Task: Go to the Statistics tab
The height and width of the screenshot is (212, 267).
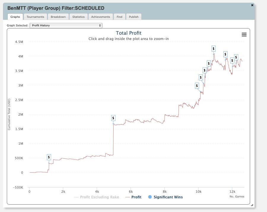Action: [x=78, y=17]
